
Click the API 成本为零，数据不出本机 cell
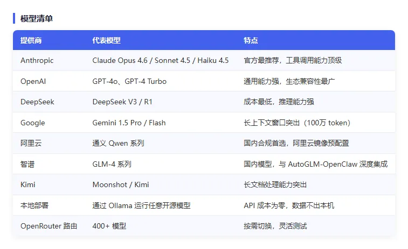click(x=289, y=205)
